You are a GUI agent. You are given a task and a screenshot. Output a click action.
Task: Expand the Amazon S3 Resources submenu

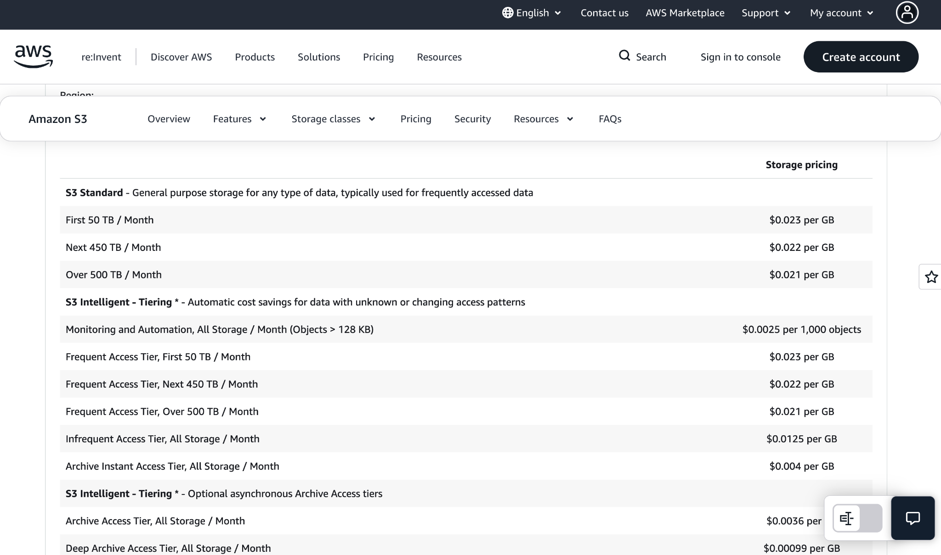(544, 119)
